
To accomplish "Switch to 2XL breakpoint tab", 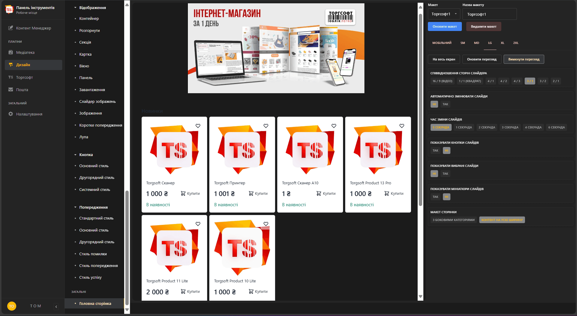I will click(x=516, y=43).
